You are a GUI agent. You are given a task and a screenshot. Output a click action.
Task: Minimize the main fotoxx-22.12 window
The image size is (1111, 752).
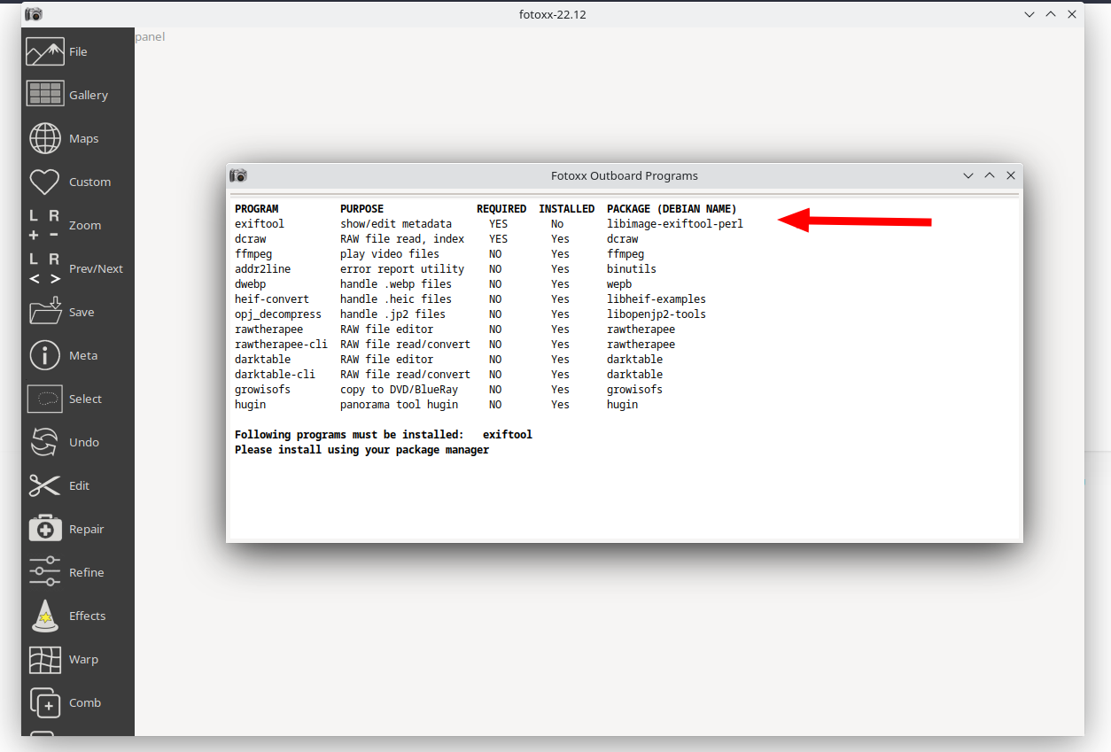[1029, 14]
